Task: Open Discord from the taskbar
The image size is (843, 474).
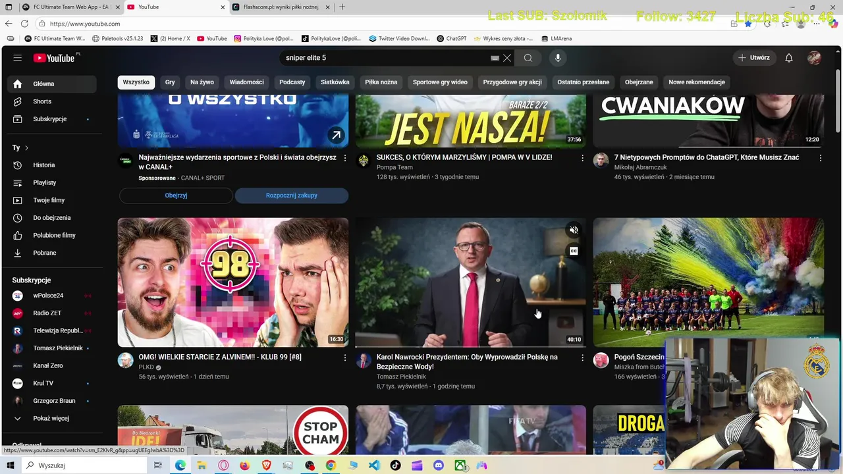Action: [x=439, y=465]
